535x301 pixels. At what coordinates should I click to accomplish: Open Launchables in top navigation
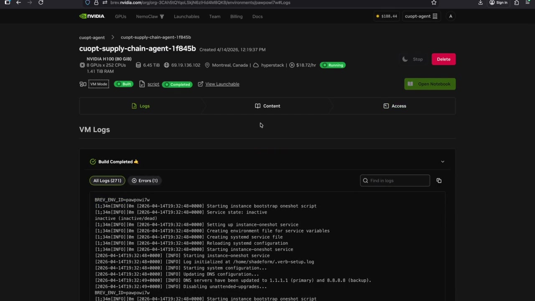(x=186, y=16)
